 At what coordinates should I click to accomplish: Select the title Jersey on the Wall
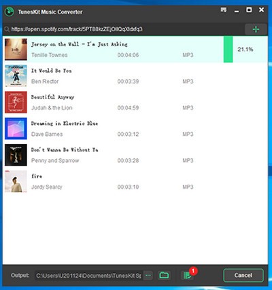pos(80,44)
